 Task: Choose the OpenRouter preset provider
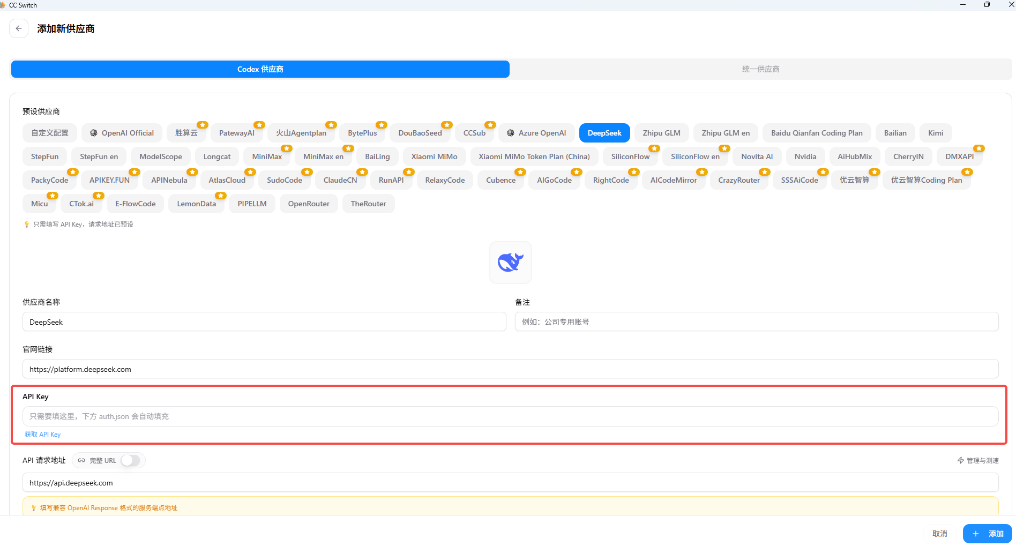click(309, 204)
